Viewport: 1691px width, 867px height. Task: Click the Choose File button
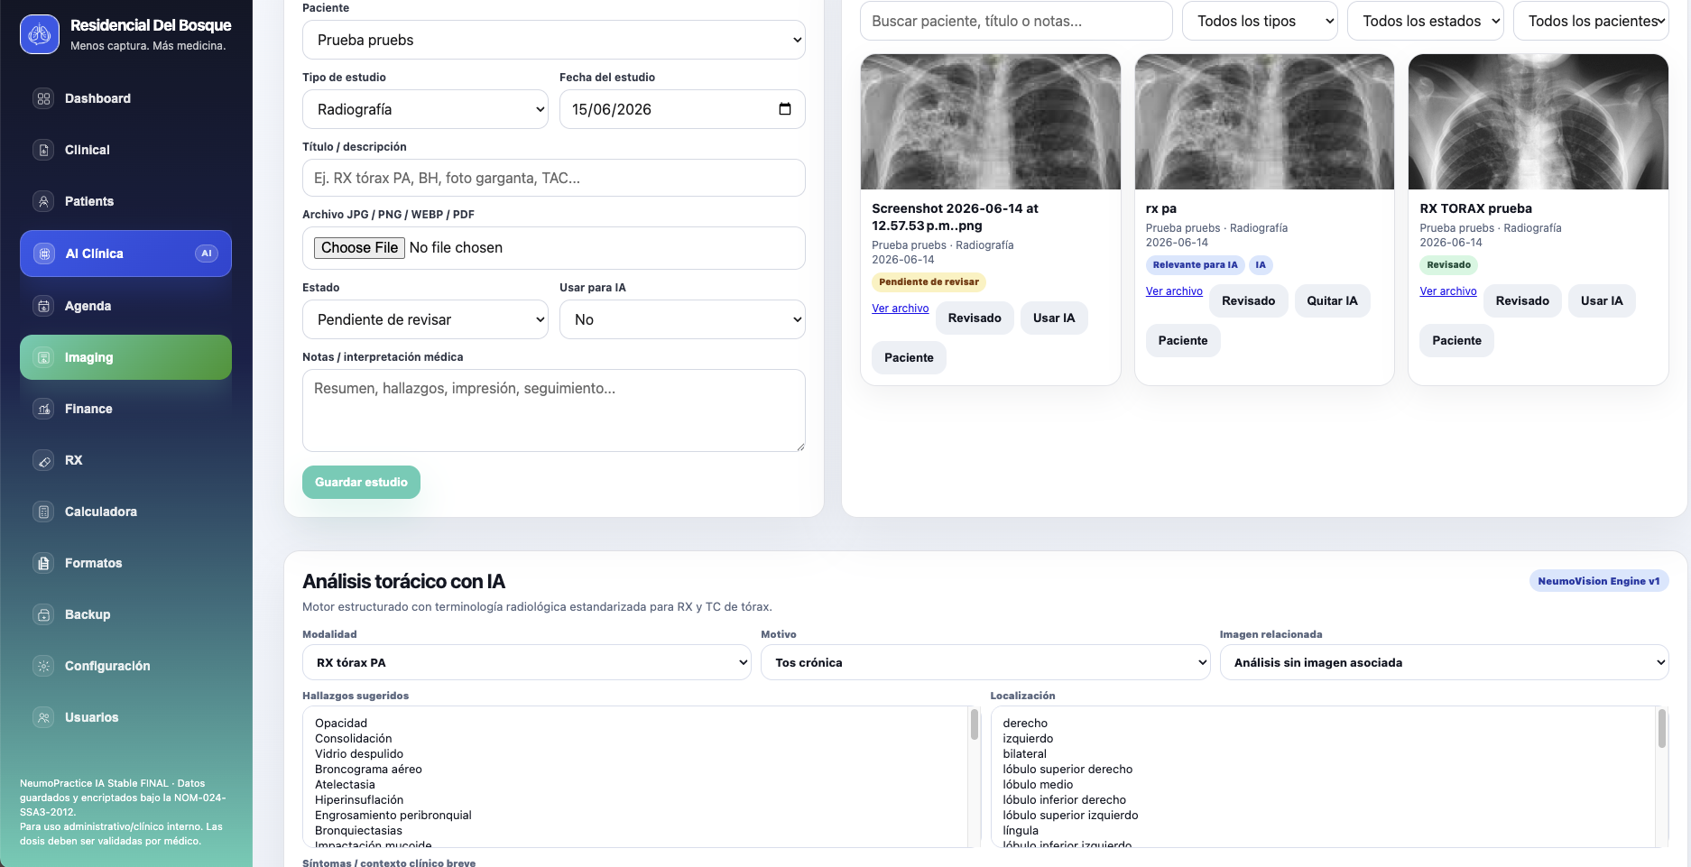pos(359,247)
